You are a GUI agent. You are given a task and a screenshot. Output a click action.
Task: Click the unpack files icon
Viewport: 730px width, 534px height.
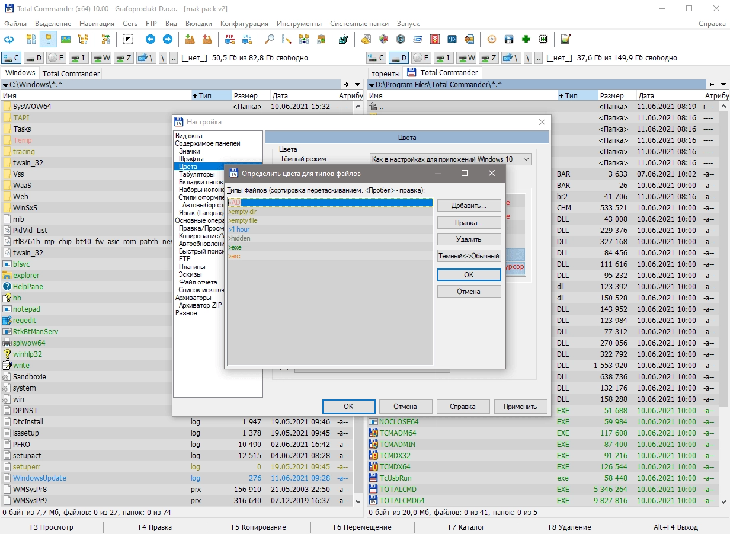207,39
